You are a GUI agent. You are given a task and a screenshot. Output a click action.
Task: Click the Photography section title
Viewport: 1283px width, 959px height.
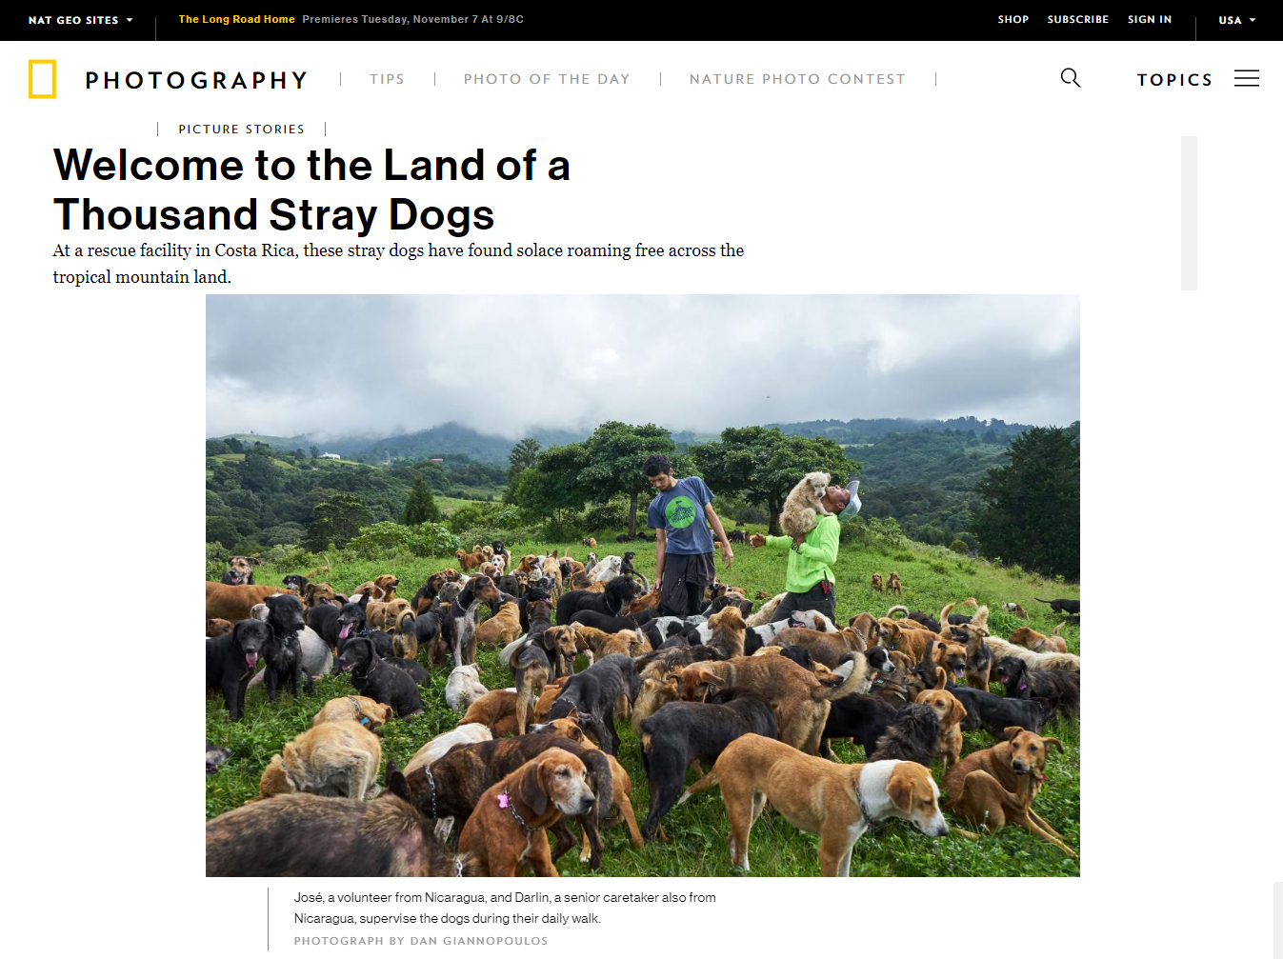(x=196, y=80)
